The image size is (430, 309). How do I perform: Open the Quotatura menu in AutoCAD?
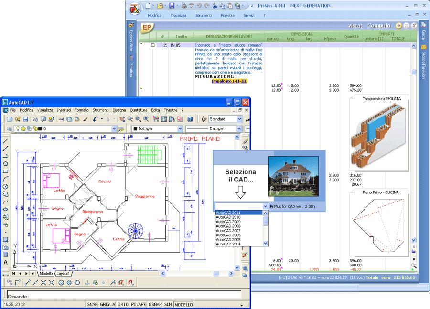(x=139, y=110)
